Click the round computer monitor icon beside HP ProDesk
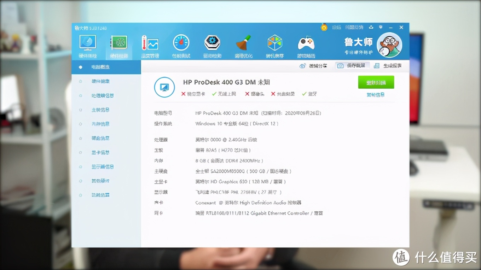The width and height of the screenshot is (481, 270). tap(164, 87)
